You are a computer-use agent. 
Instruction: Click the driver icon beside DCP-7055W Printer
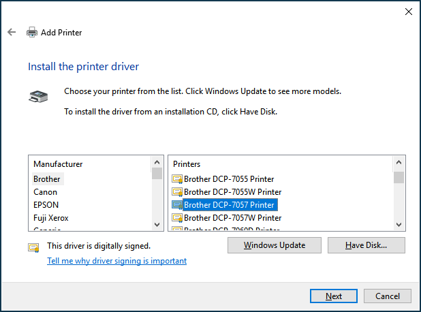point(177,192)
